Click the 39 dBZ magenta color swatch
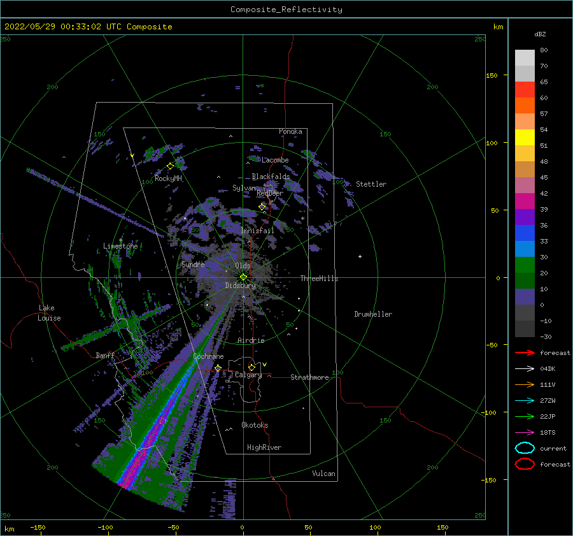Image resolution: width=573 pixels, height=536 pixels. pos(525,201)
